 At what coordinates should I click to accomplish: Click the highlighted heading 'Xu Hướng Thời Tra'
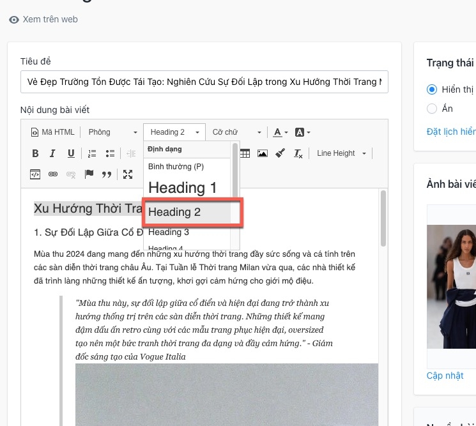pyautogui.click(x=88, y=209)
